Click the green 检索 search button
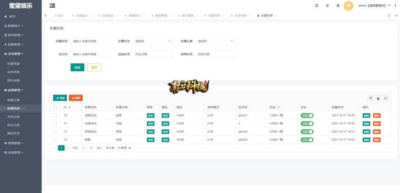This screenshot has width=400, height=193. [77, 67]
